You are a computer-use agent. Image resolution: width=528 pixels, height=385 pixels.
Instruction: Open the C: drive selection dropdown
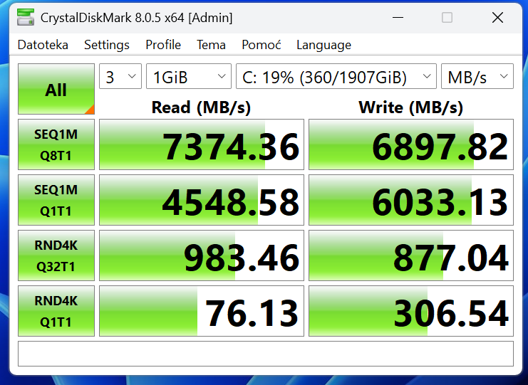(336, 77)
